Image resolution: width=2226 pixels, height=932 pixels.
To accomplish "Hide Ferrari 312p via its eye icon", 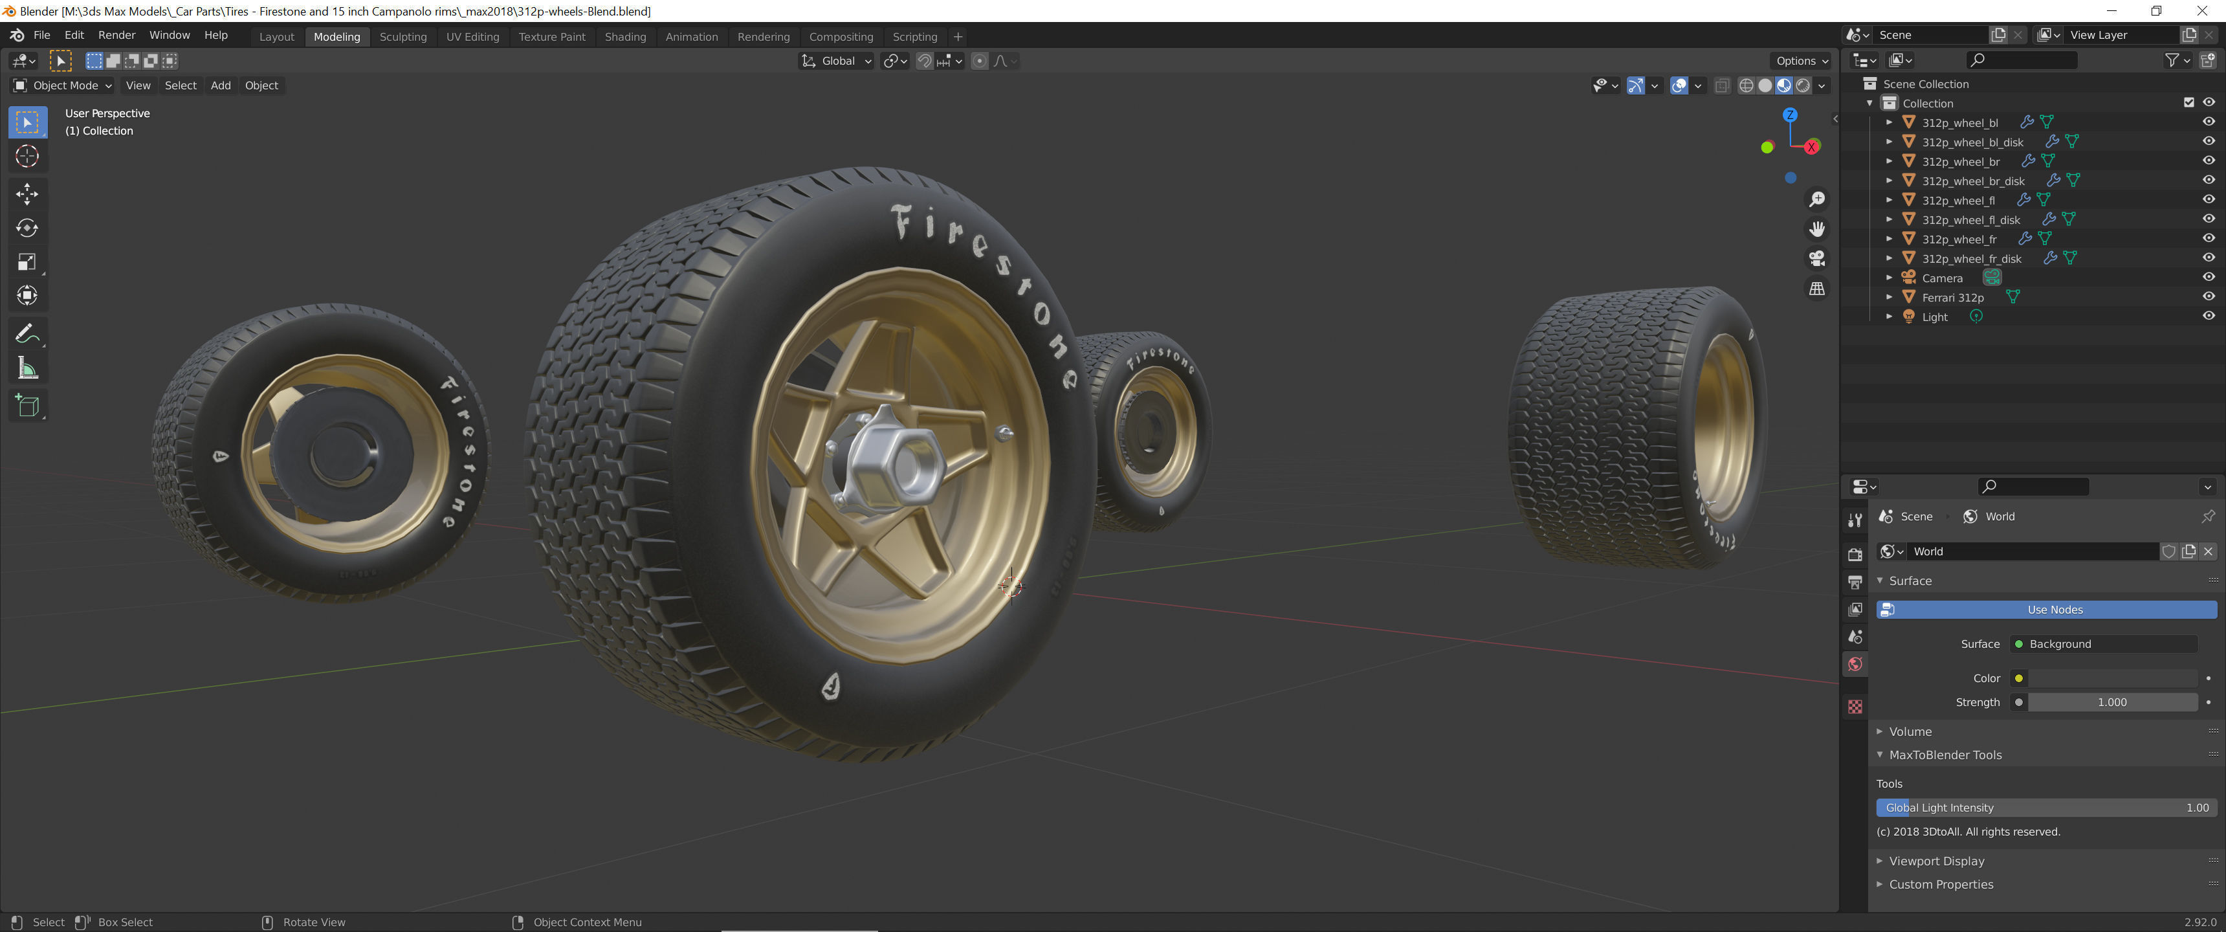I will (2208, 296).
